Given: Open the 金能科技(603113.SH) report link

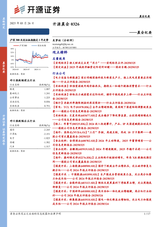Looking at the screenshot, I should coord(102,185).
